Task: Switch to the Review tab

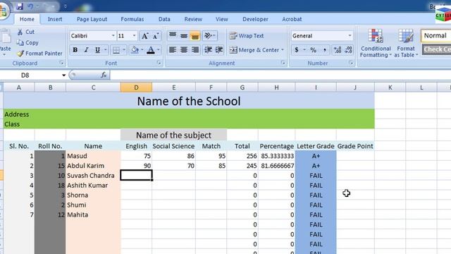Action: 193,19
